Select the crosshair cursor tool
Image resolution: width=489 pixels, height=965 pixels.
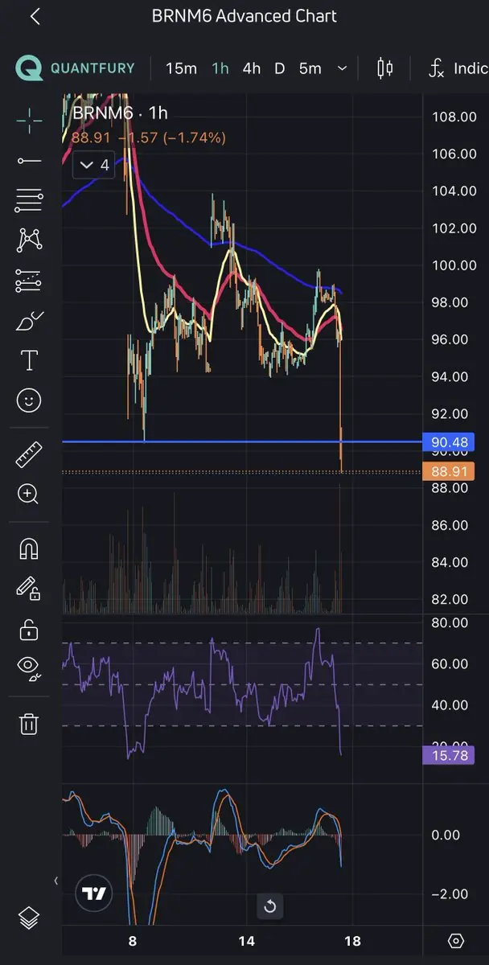point(29,121)
